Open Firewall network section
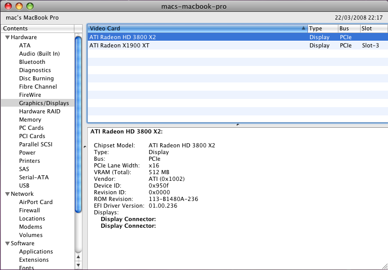The height and width of the screenshot is (270, 388). coord(29,210)
